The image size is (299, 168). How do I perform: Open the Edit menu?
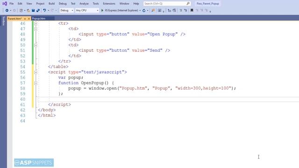pyautogui.click(x=20, y=4)
